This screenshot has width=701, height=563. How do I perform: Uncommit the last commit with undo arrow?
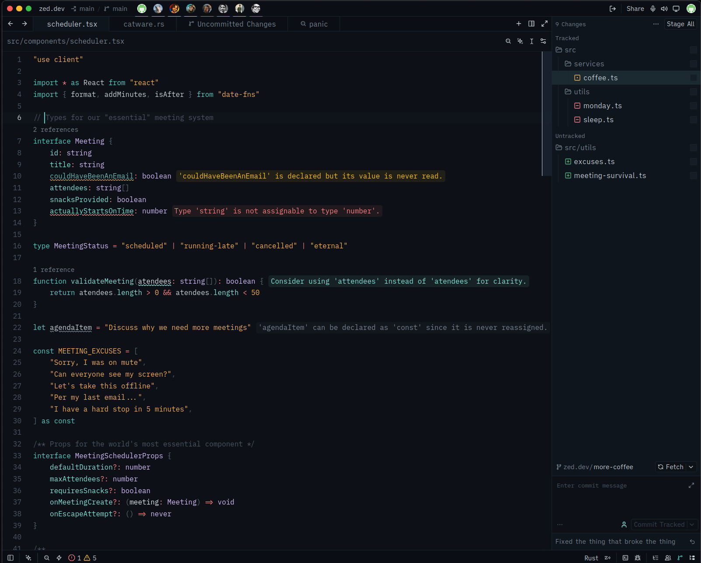[692, 542]
